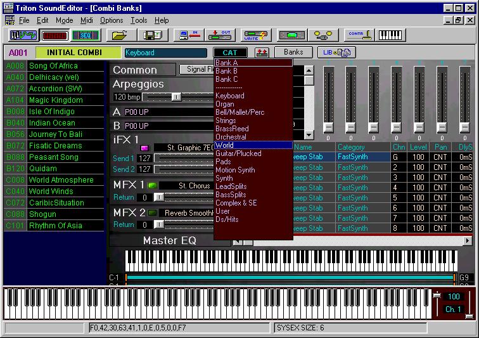
Task: Click the Arpeggios 120 bpm tempo slider
Action: tap(177, 97)
